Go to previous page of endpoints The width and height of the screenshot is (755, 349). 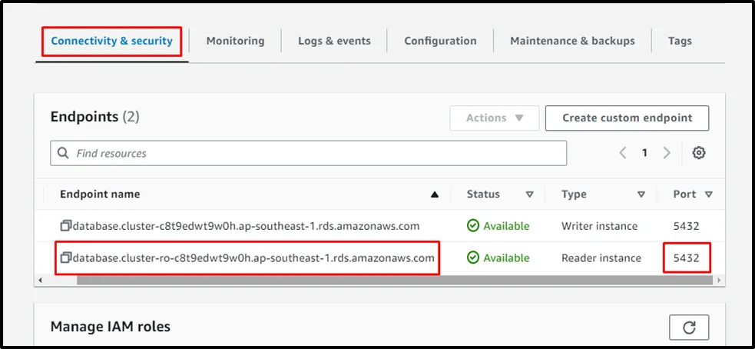coord(623,153)
